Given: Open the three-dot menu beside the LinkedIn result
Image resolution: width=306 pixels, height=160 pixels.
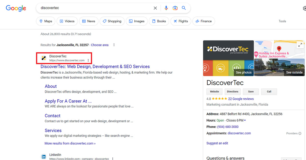Looking at the screenshot, I should [112, 159].
